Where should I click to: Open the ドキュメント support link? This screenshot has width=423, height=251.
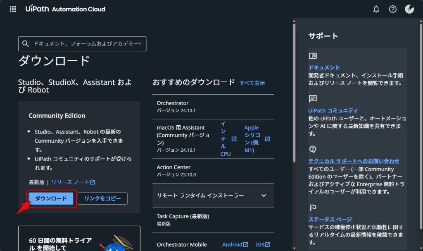click(x=324, y=67)
